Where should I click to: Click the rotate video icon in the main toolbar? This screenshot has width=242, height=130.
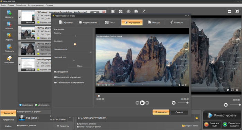[136, 11]
